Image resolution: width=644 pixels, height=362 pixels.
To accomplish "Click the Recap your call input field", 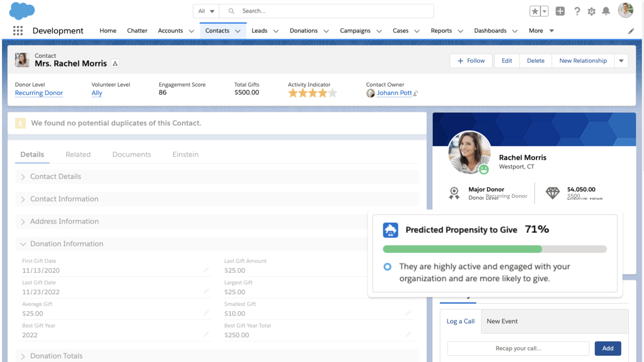I will (x=518, y=348).
